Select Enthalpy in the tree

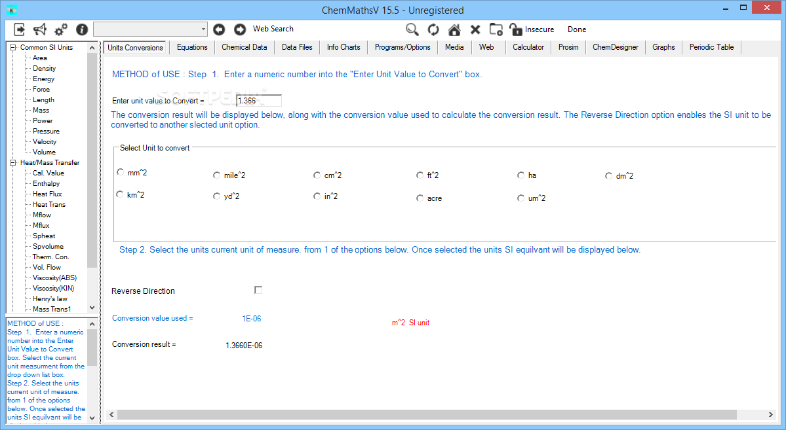[x=46, y=184]
